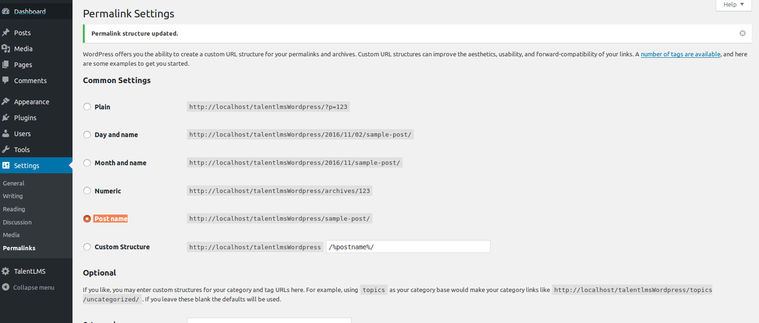Go to the Discussion settings submenu

[17, 222]
